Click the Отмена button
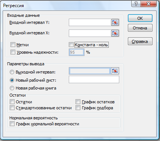This screenshot has height=141, width=160. click(x=140, y=28)
